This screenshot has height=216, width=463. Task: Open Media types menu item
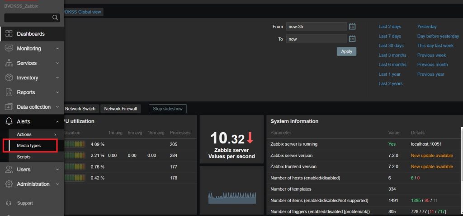pyautogui.click(x=29, y=146)
